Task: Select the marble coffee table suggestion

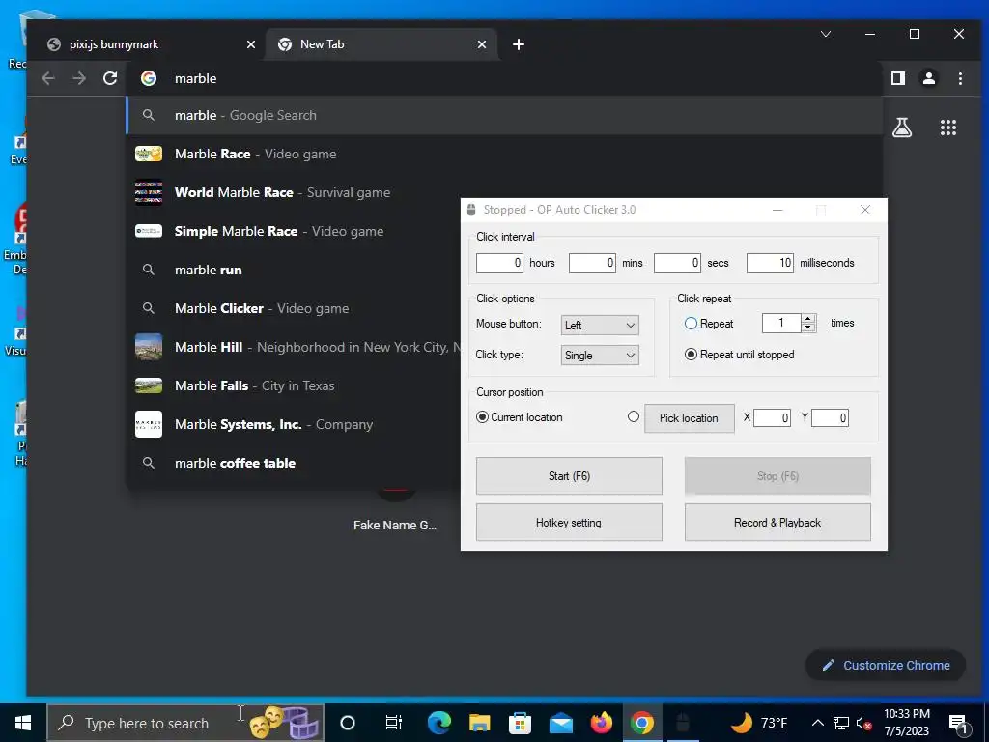Action: coord(294,463)
